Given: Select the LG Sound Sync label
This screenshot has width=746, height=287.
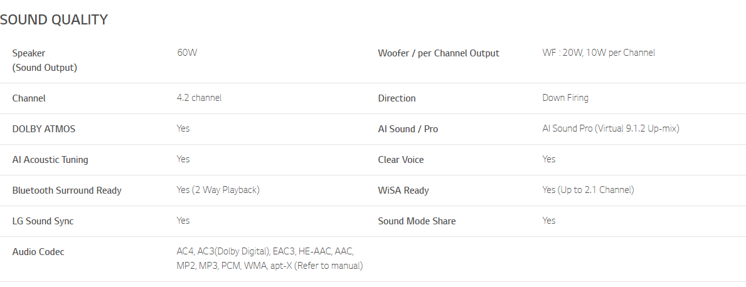Looking at the screenshot, I should [43, 221].
